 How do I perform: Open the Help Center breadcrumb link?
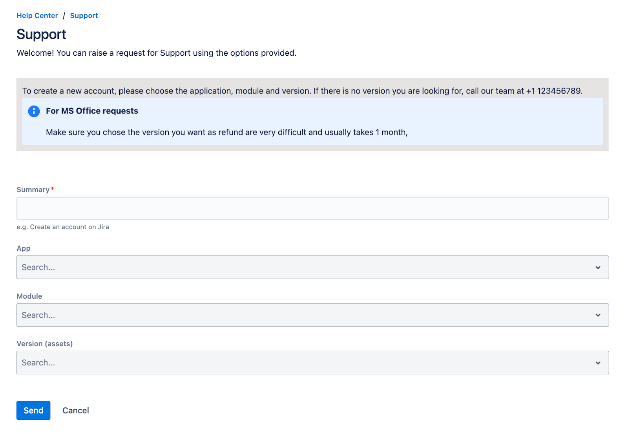tap(37, 15)
